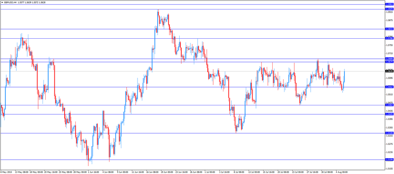Viewport: 394px width, 174px height.
Task: Click the 1.5715 price scale value
Action: point(389,53)
